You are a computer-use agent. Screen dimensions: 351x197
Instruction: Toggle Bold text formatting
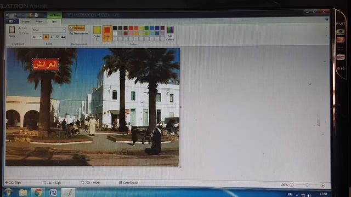46,37
